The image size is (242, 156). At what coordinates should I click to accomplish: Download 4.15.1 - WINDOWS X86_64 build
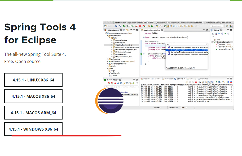(x=33, y=129)
